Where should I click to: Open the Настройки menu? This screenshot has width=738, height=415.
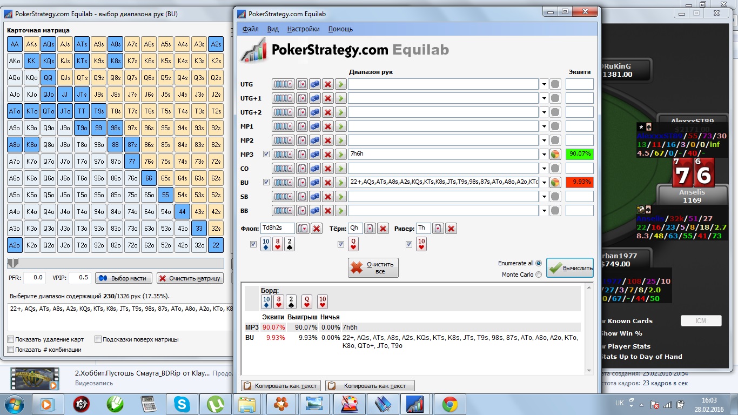point(303,29)
